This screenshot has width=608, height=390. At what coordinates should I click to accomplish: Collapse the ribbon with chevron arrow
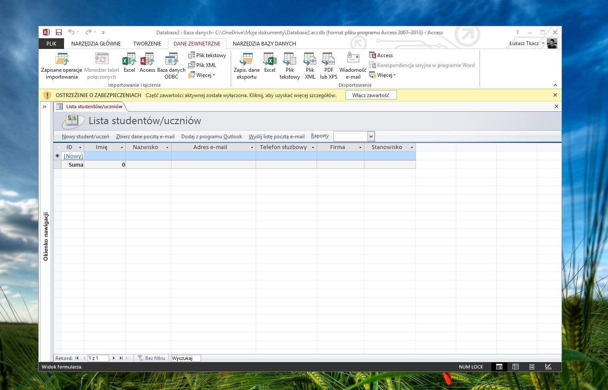555,85
